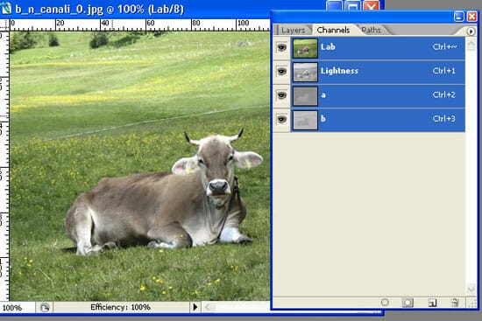Hide the Lab composite channel eye
Image resolution: width=482 pixels, height=321 pixels.
(x=281, y=47)
